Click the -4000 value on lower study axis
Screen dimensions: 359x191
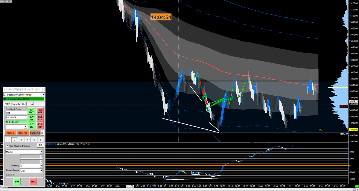[x=352, y=179]
